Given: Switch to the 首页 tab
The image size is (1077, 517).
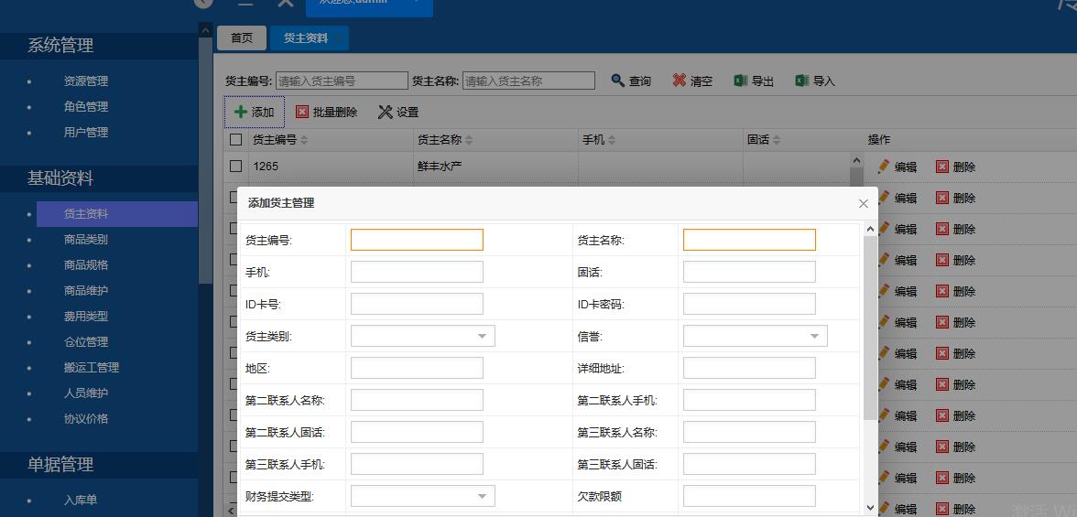Looking at the screenshot, I should (x=242, y=38).
